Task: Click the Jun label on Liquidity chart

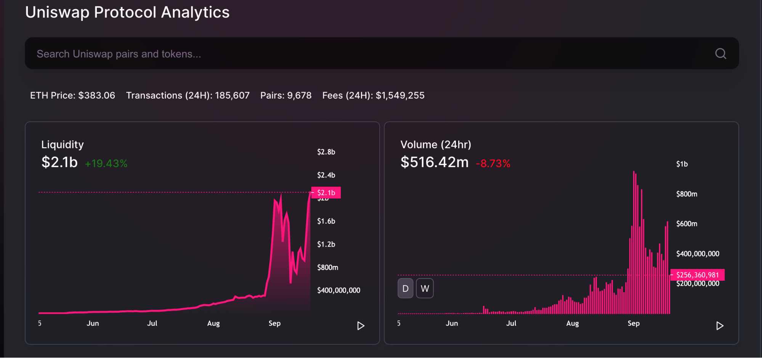Action: pyautogui.click(x=93, y=323)
